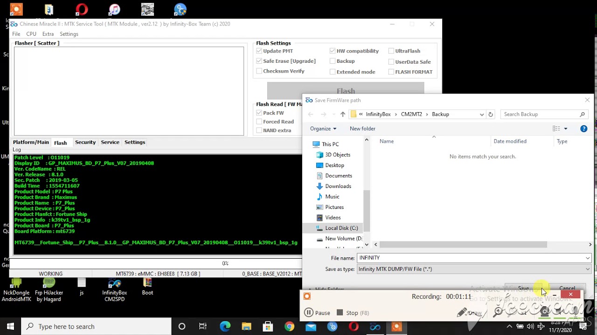This screenshot has height=335, width=597.
Task: Enable Checksum Verify
Action: pos(259,71)
